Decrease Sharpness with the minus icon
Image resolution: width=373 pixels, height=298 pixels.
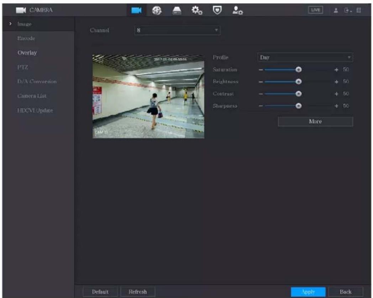coord(261,106)
